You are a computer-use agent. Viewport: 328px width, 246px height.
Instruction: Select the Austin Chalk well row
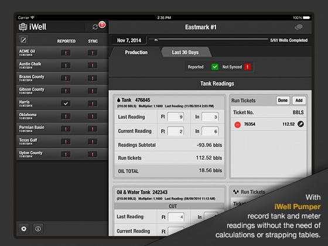(x=62, y=65)
